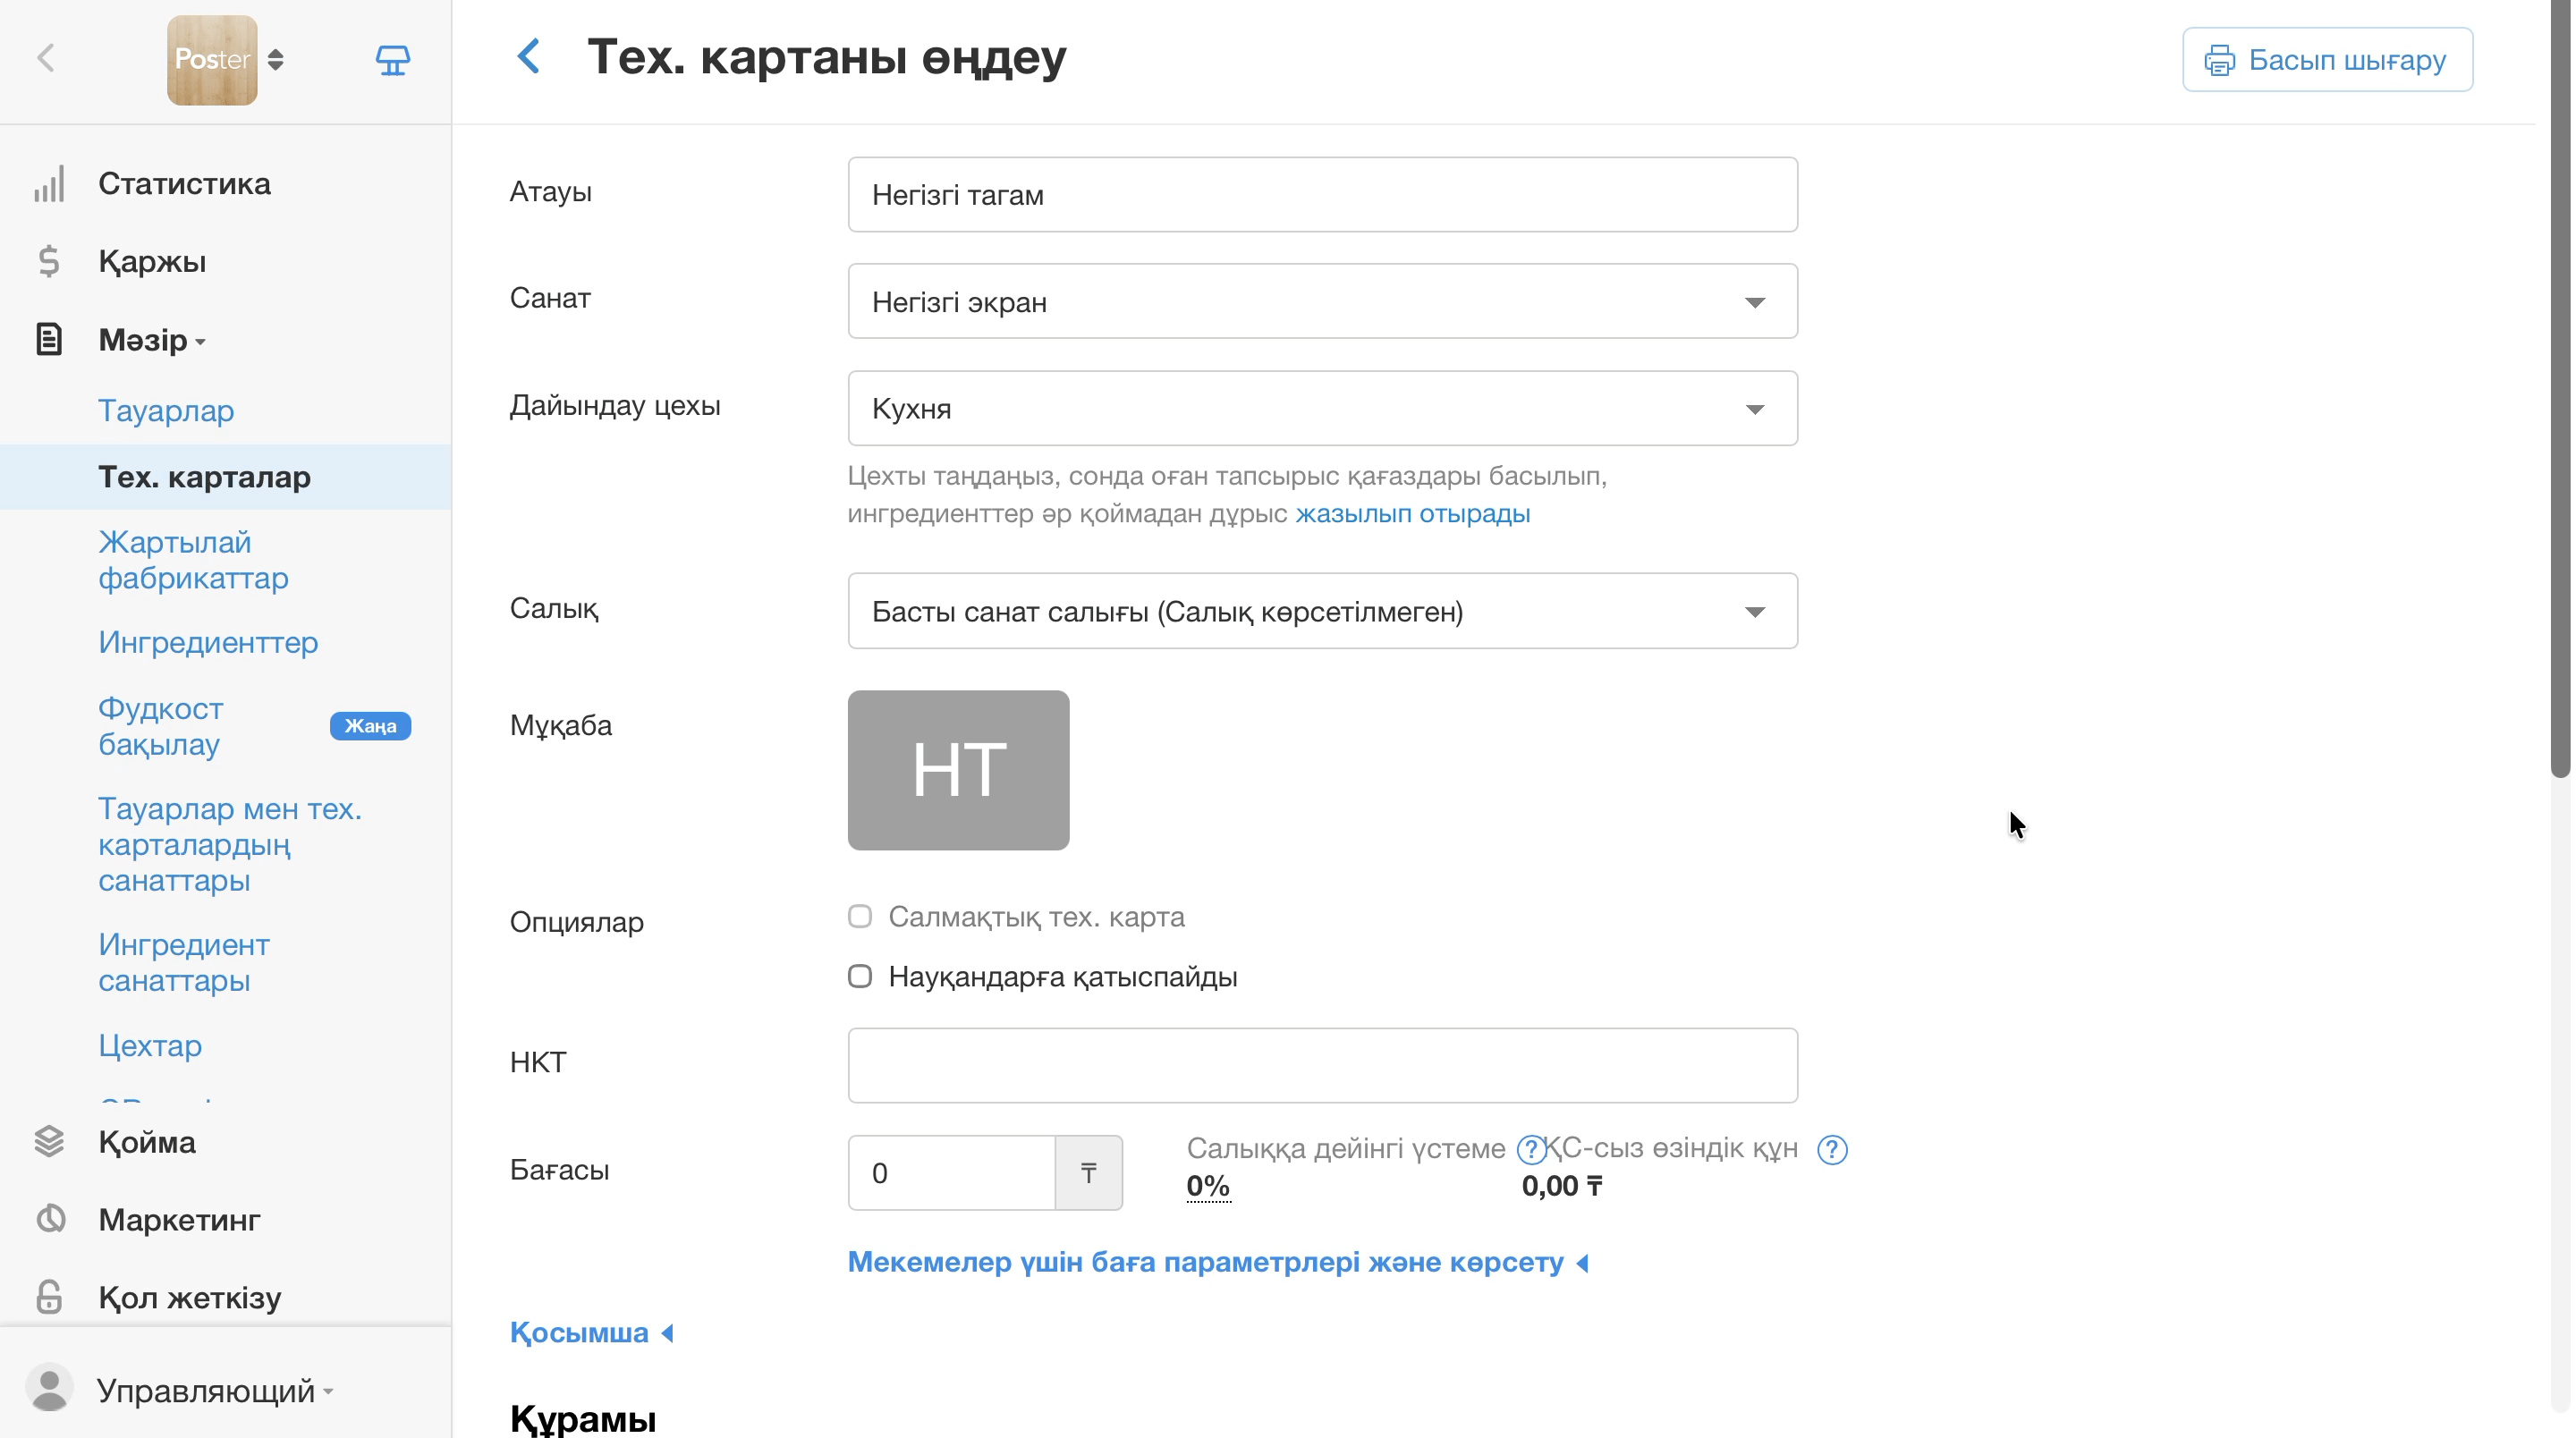Click help icon next to ҚС-сыз өзіндік құн
The image size is (2576, 1438).
(x=1832, y=1150)
